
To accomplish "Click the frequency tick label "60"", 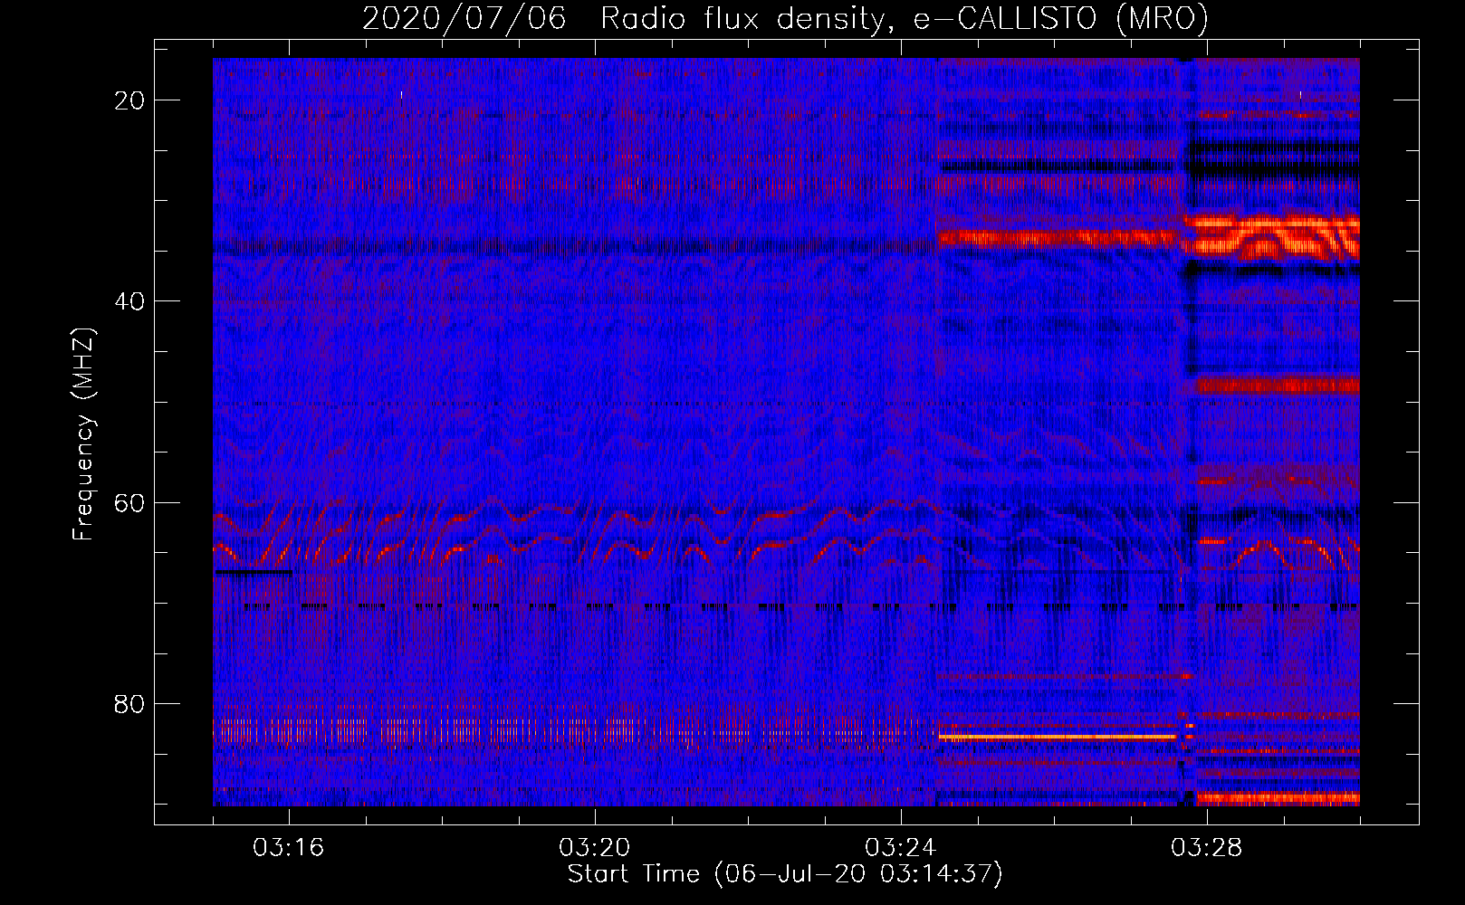I will pos(130,503).
